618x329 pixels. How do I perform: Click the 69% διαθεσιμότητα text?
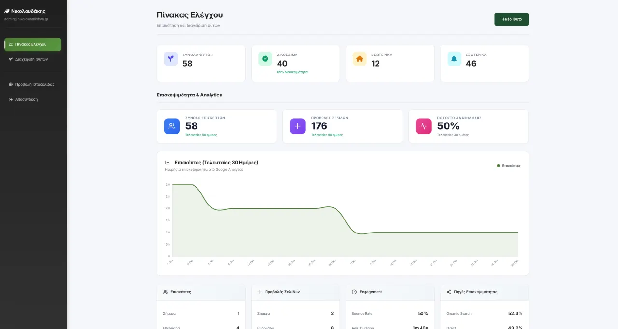pyautogui.click(x=292, y=72)
